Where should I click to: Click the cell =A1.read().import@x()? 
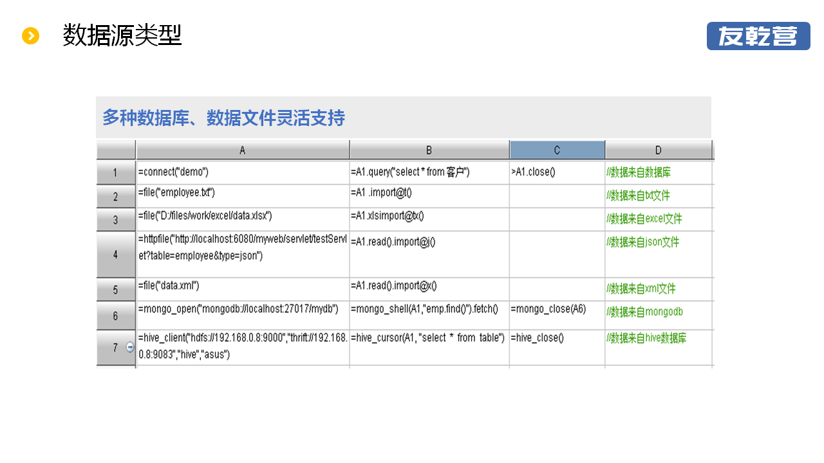pos(429,289)
